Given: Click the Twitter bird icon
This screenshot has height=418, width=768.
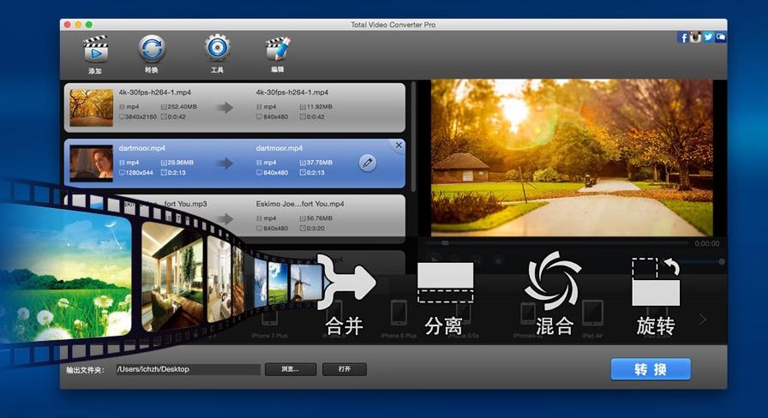Looking at the screenshot, I should pos(708,37).
